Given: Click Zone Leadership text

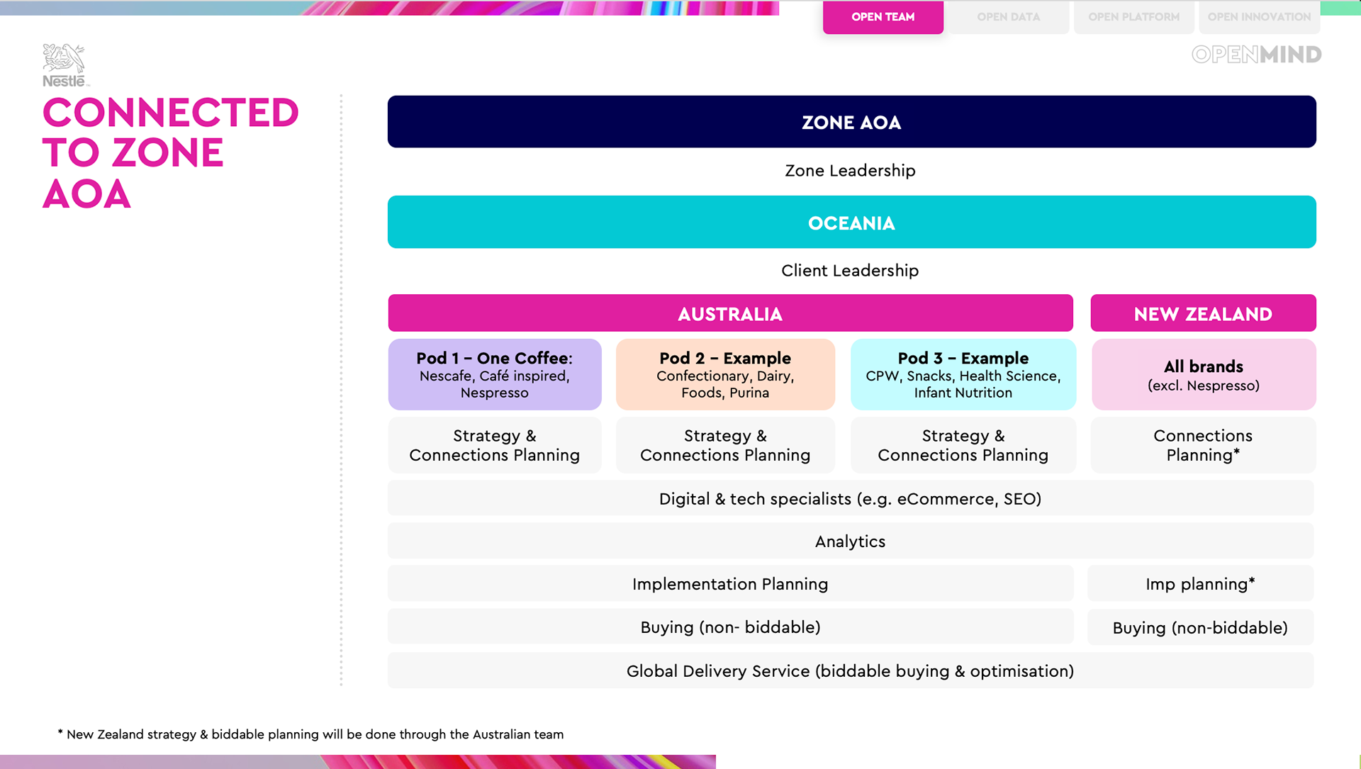Looking at the screenshot, I should (850, 171).
